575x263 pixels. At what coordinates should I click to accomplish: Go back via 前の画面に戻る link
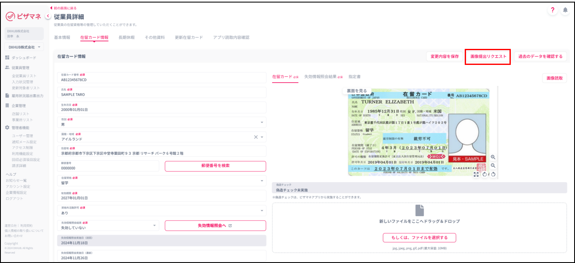65,8
